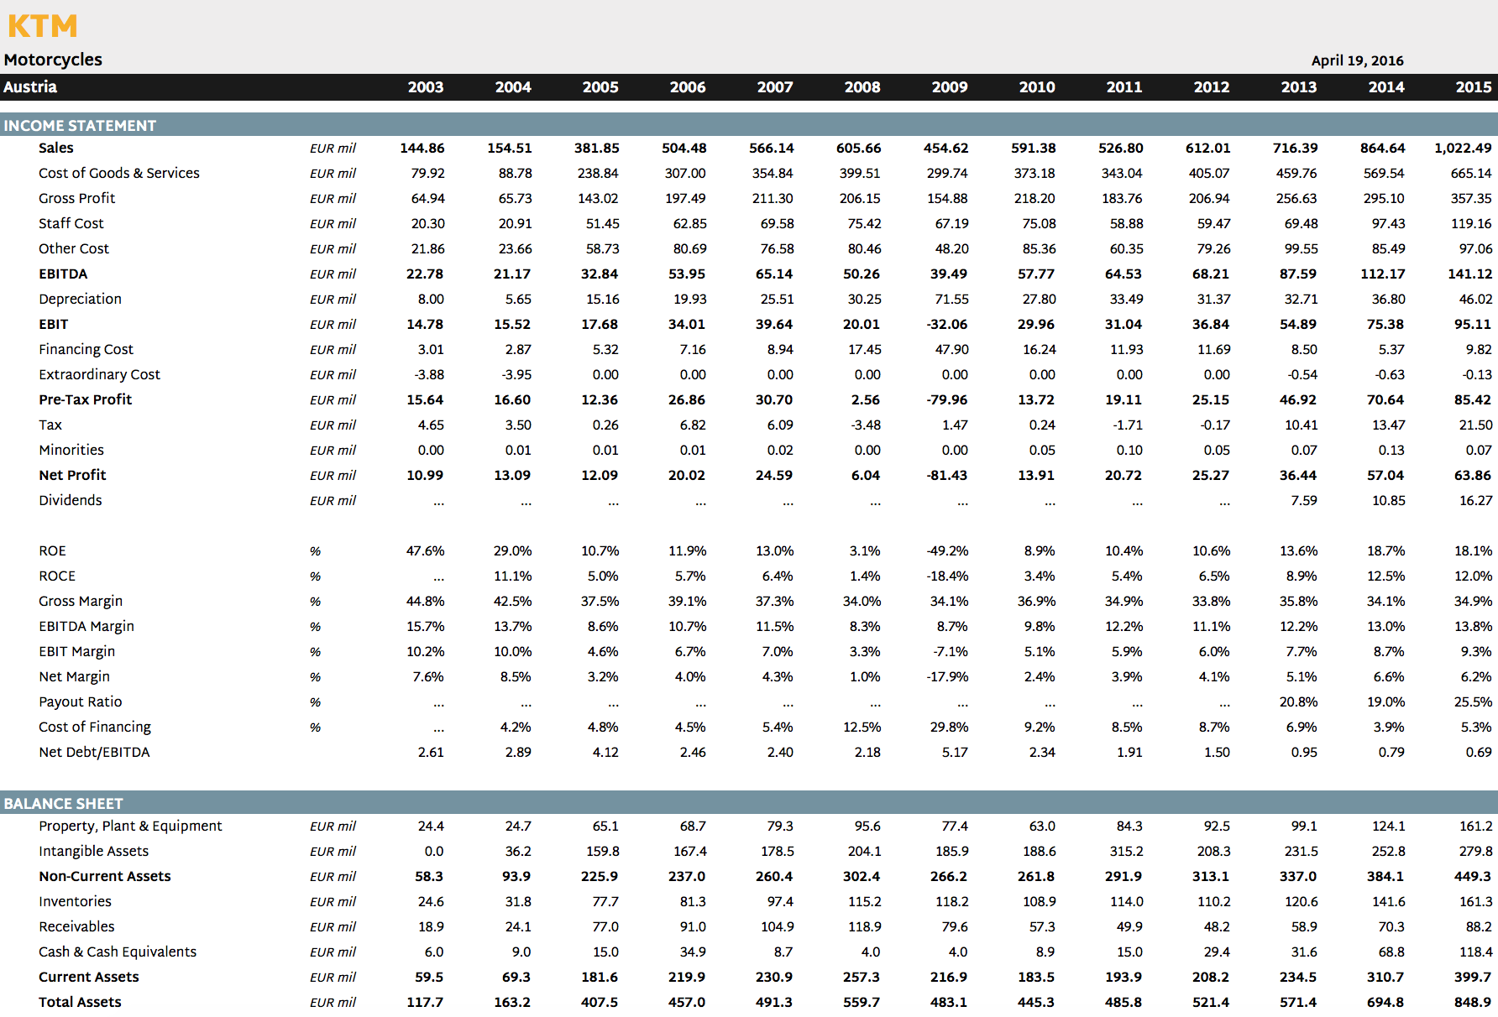Click the EBITDA row label
The width and height of the screenshot is (1498, 1017).
tap(63, 274)
